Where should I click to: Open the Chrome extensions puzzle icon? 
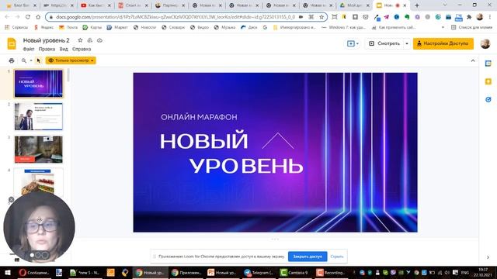pos(469,17)
